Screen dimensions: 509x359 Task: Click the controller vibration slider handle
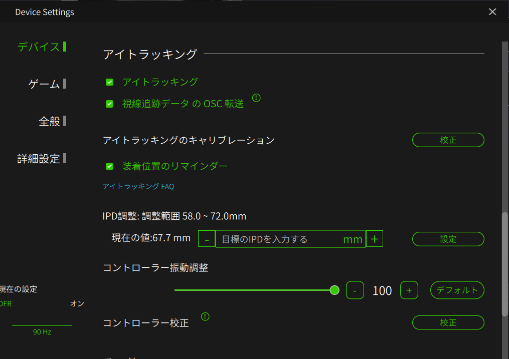pyautogui.click(x=334, y=290)
